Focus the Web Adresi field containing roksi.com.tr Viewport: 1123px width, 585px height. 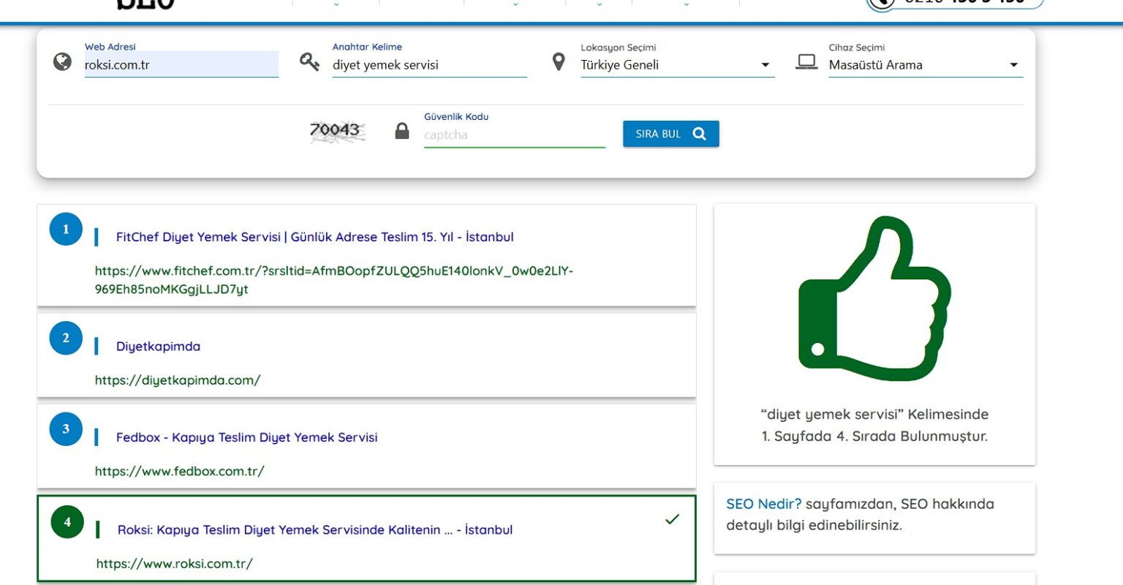[x=181, y=65]
